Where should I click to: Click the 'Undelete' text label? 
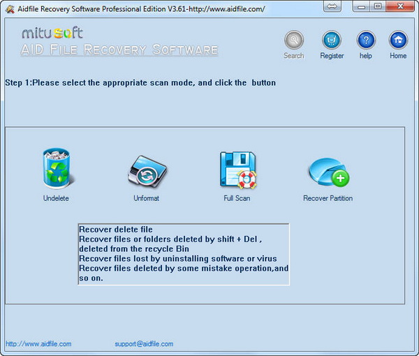click(x=56, y=198)
